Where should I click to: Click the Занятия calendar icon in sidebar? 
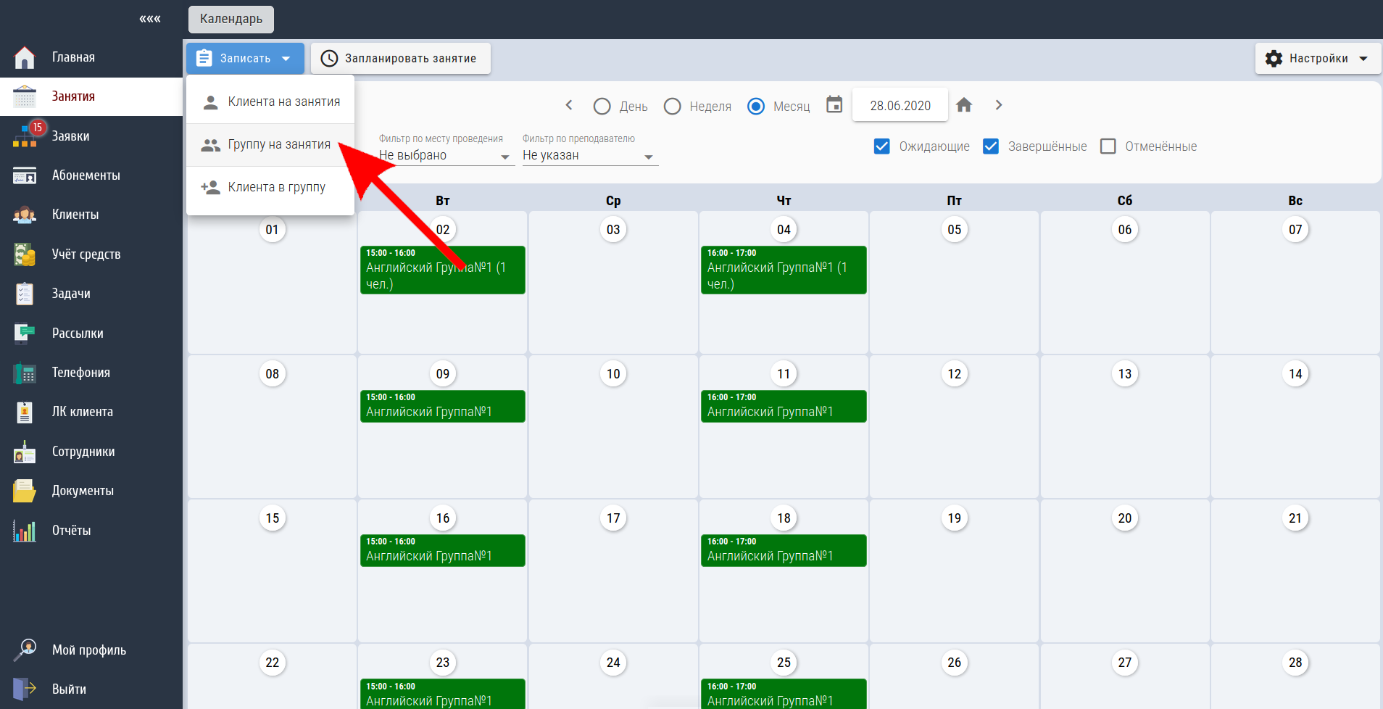25,96
